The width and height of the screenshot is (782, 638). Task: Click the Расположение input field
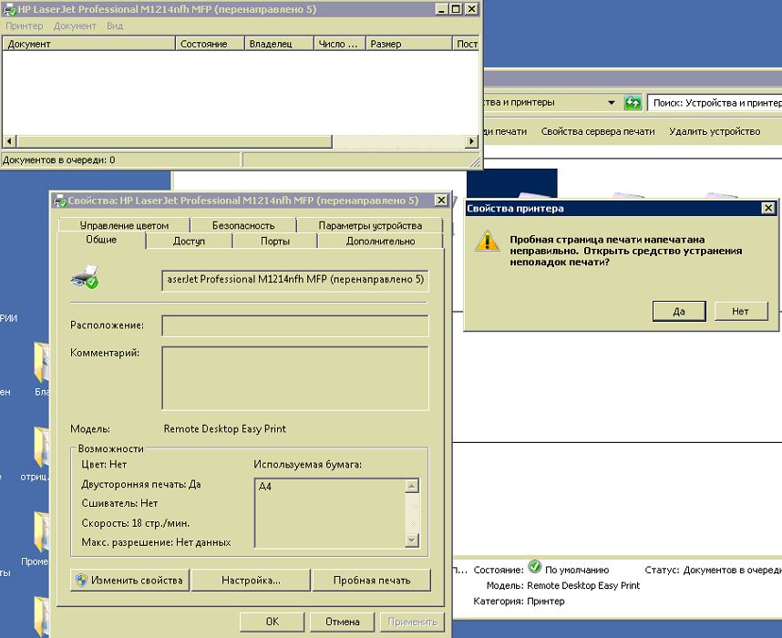[x=295, y=325]
